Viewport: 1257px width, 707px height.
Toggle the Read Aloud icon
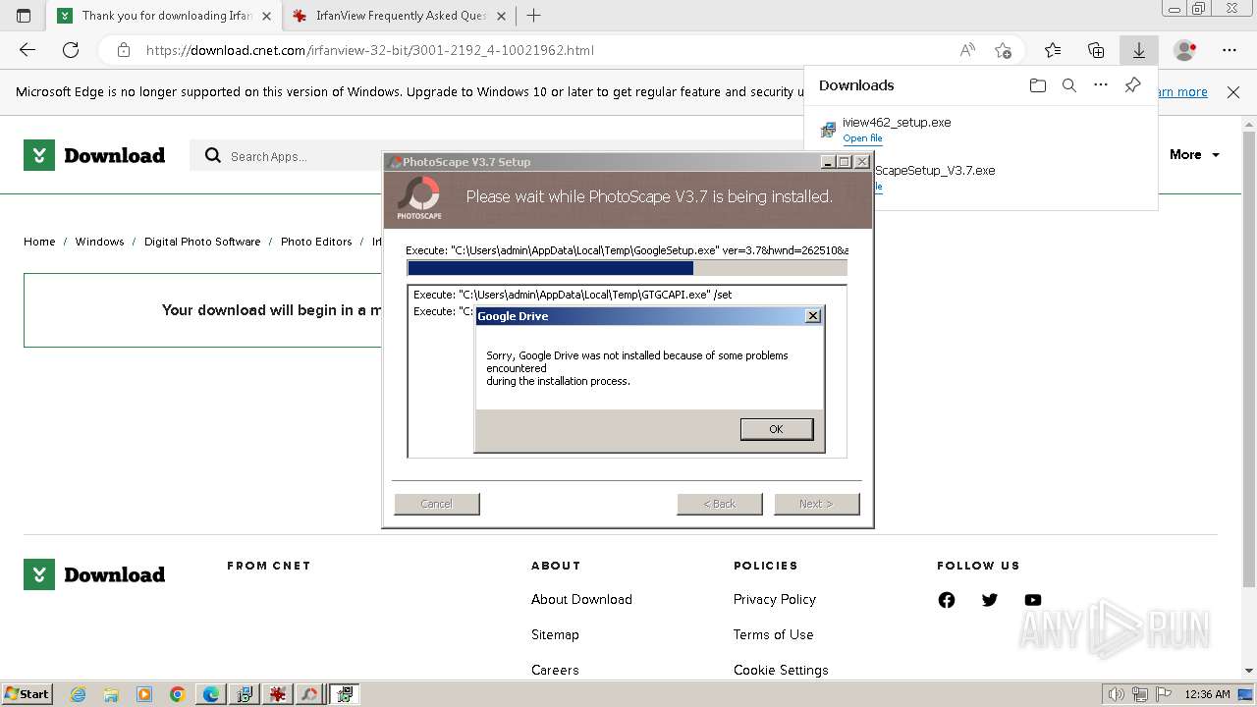pyautogui.click(x=967, y=50)
